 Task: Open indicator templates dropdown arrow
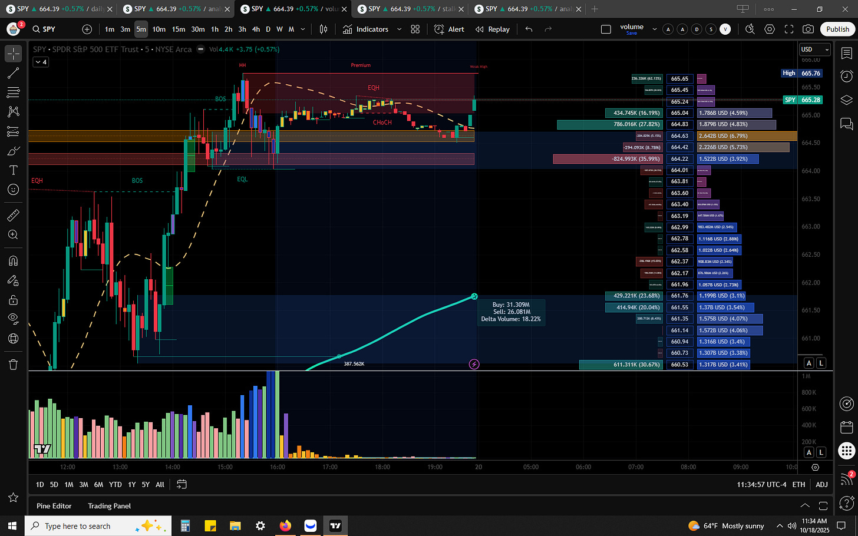click(399, 29)
